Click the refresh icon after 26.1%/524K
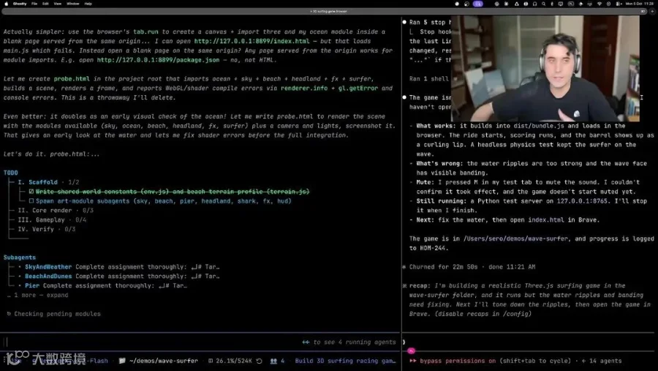 coord(260,361)
